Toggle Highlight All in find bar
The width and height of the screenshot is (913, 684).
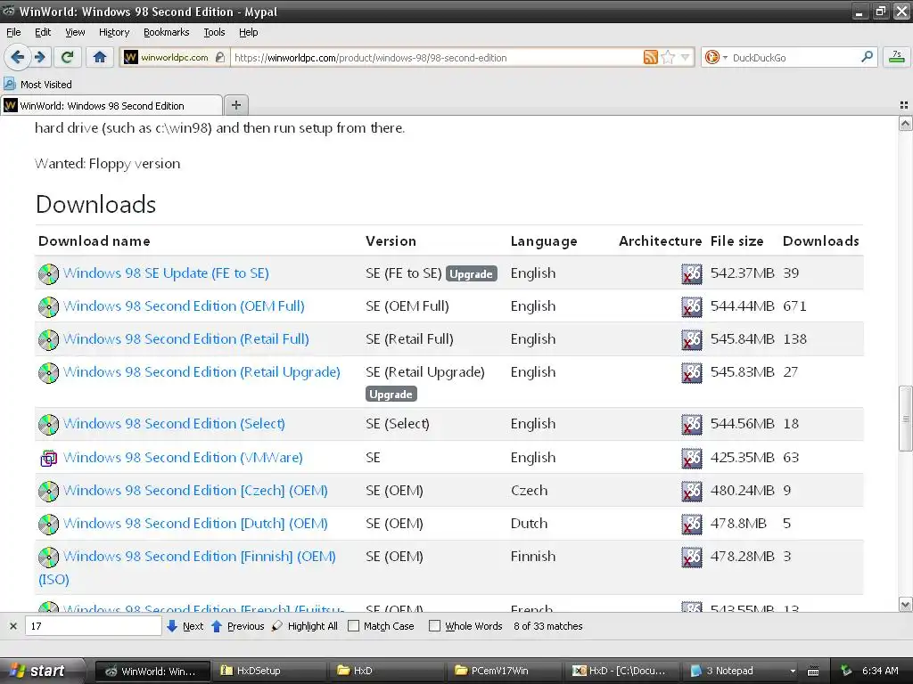(305, 626)
